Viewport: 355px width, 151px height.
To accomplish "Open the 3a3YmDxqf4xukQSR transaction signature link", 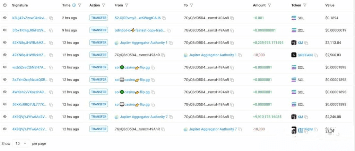I will pos(30,79).
